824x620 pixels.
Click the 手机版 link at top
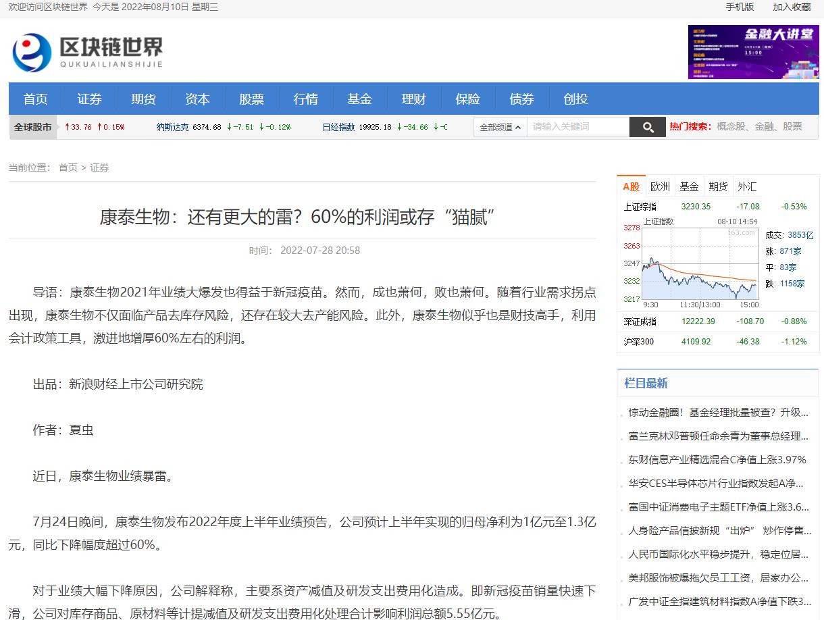[x=740, y=7]
